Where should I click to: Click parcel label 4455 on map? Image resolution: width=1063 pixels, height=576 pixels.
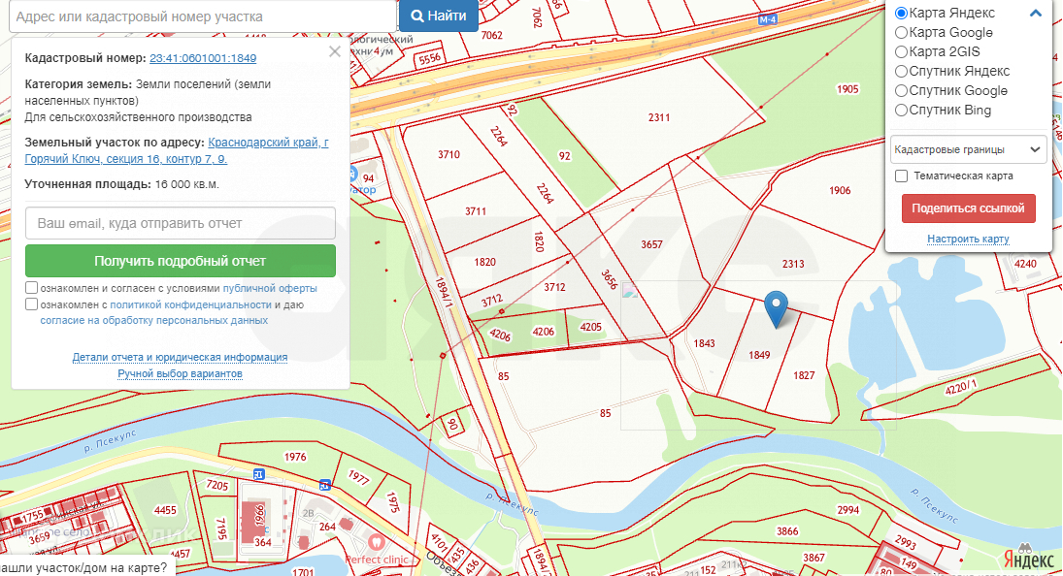pos(165,510)
